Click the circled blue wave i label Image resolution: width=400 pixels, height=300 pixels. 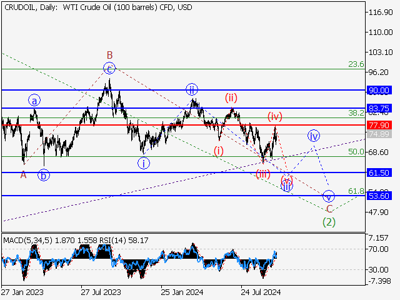click(x=144, y=163)
